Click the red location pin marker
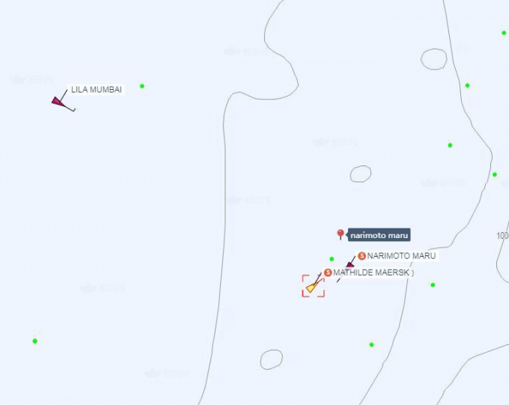 point(340,234)
